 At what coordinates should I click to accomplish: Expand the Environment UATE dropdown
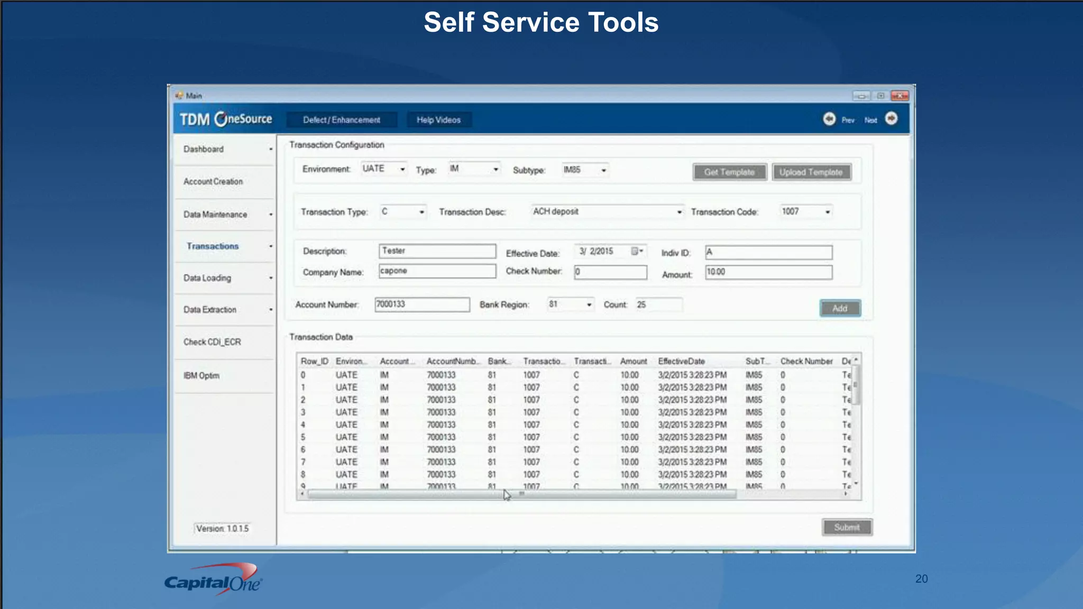(402, 169)
